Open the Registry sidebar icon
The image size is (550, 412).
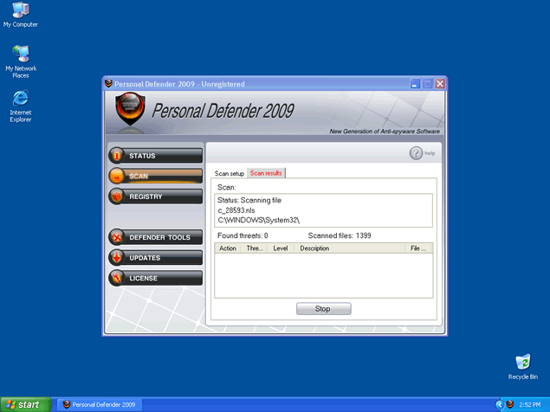pyautogui.click(x=117, y=196)
